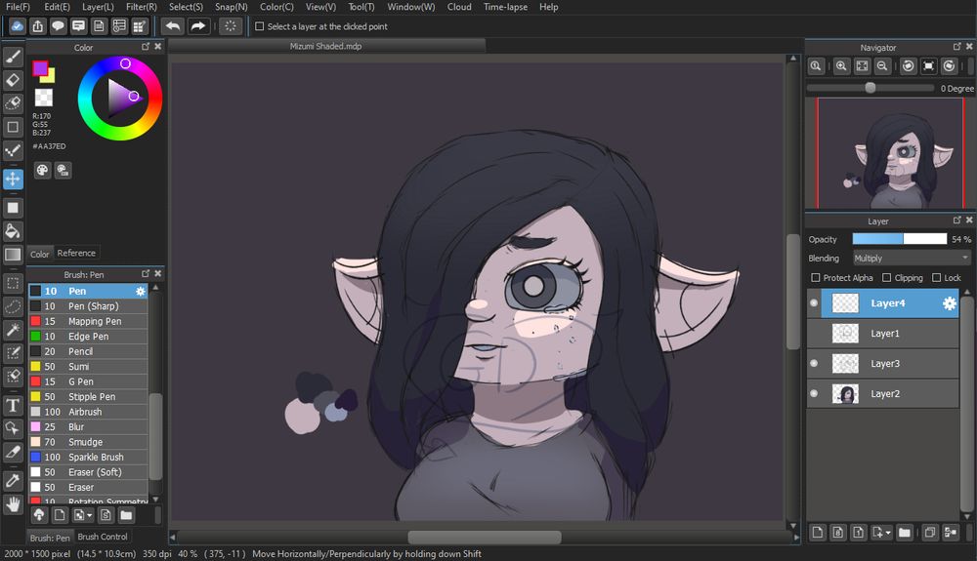977x561 pixels.
Task: Check 'Select a layer at the clicked point'
Action: [x=259, y=26]
